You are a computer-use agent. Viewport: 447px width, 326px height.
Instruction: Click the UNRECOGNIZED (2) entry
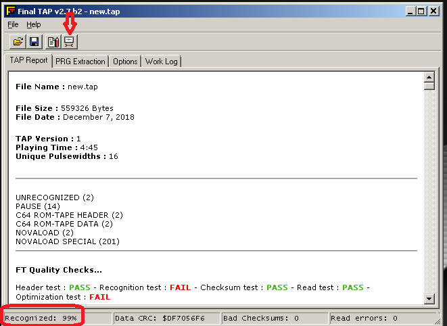[x=55, y=197]
